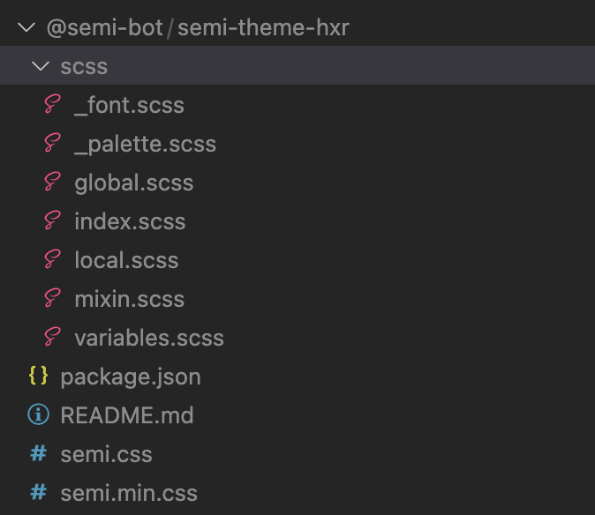
Task: Click the hash icon beside semi.css
Action: (x=38, y=453)
